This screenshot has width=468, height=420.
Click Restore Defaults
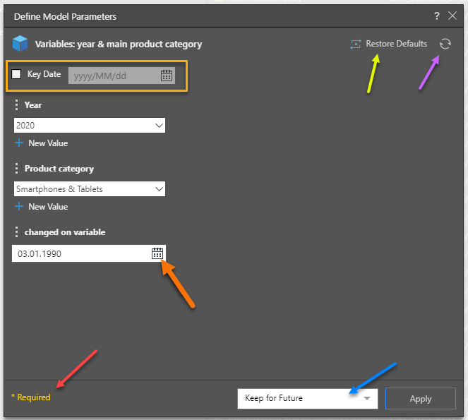pyautogui.click(x=395, y=44)
